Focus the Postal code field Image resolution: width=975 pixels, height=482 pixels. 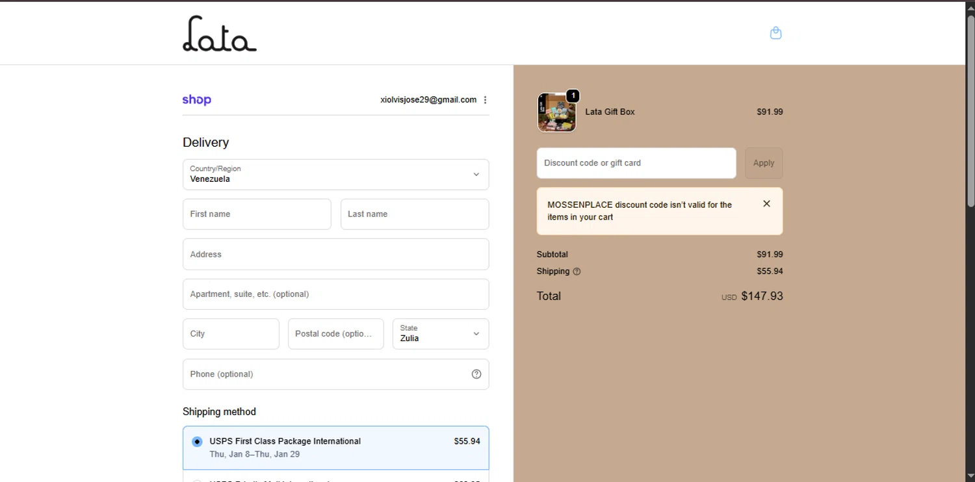(x=336, y=334)
